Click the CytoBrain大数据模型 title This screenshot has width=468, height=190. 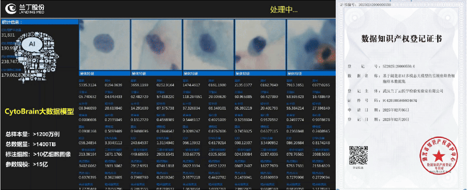click(39, 112)
